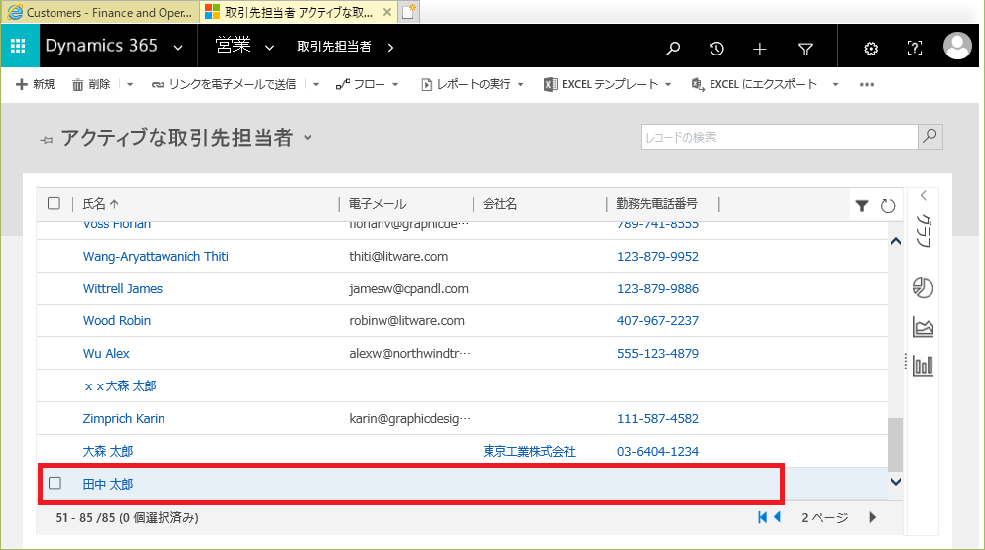The width and height of the screenshot is (985, 550).
Task: Click the phone number 03-6404-1234
Action: 658,451
